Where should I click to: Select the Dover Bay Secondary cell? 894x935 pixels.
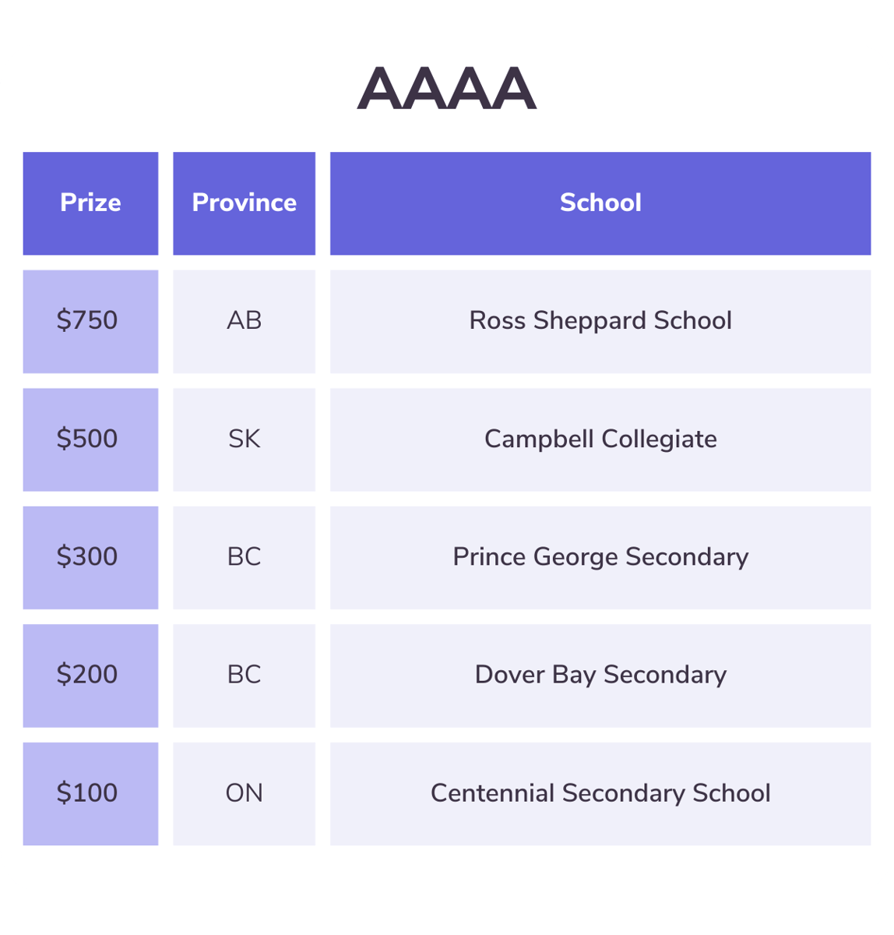pyautogui.click(x=600, y=675)
